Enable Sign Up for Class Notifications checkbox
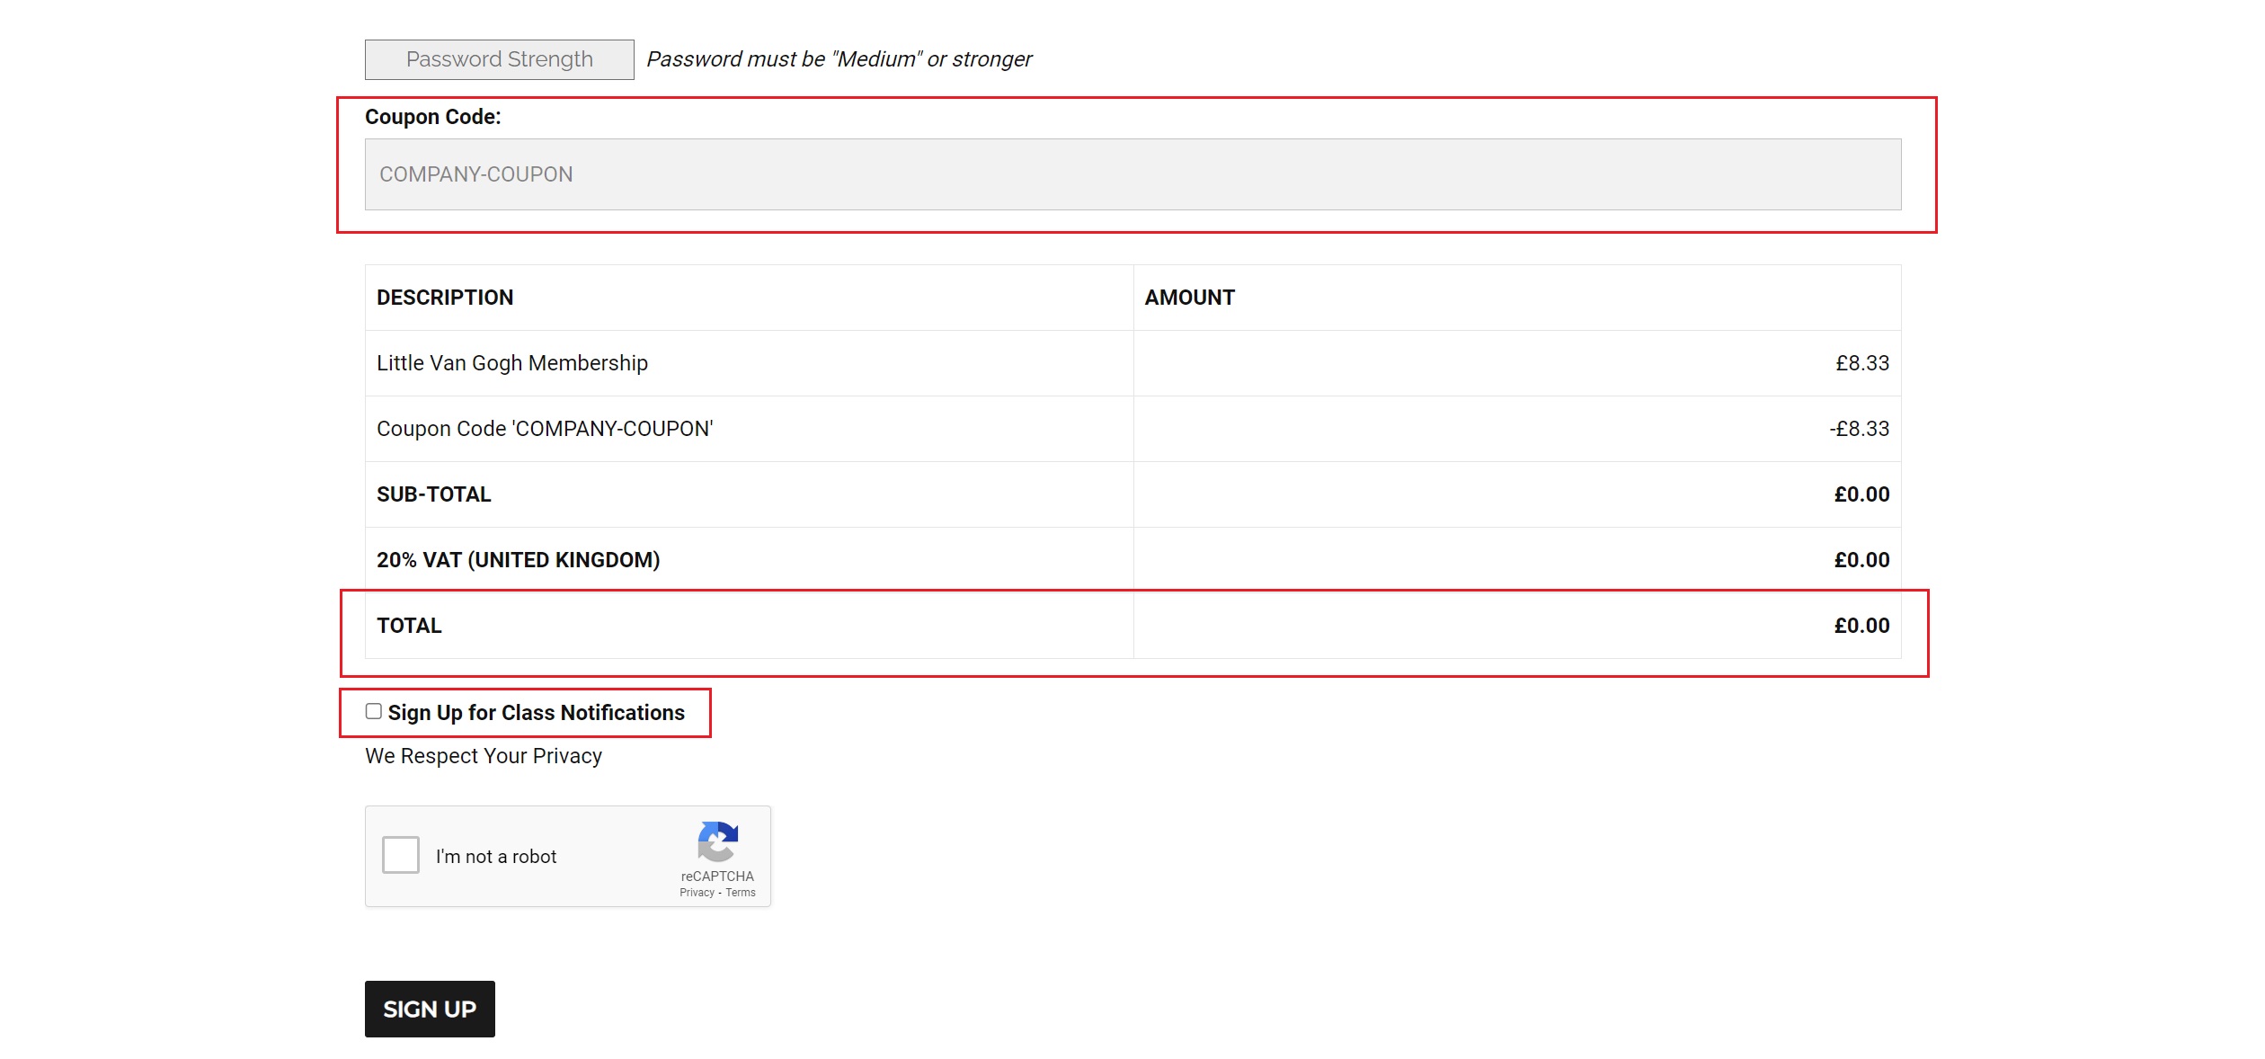 [374, 711]
